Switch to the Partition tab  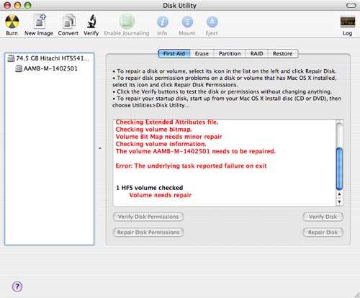[230, 53]
